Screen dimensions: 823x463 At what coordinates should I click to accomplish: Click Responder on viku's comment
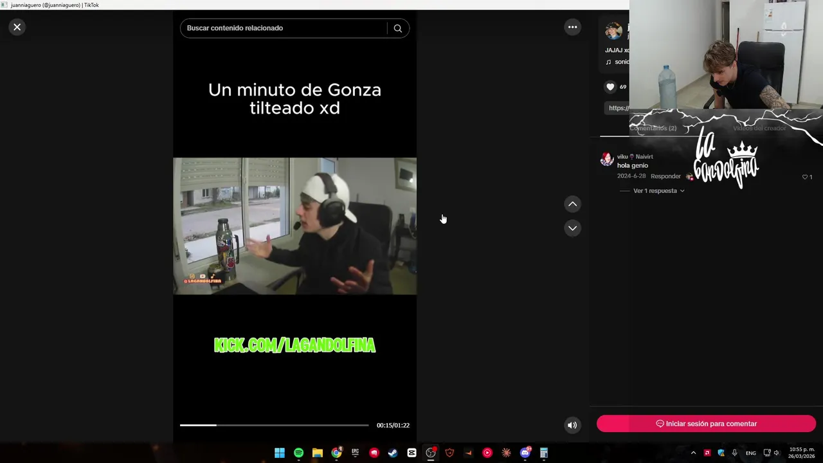coord(665,176)
